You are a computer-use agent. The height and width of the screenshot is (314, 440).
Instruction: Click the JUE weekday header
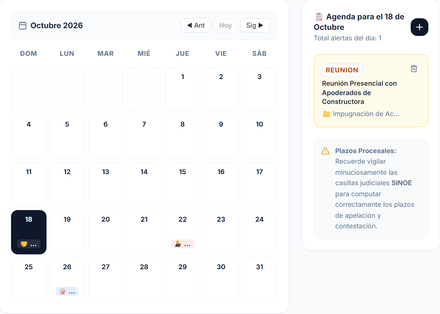(x=183, y=54)
